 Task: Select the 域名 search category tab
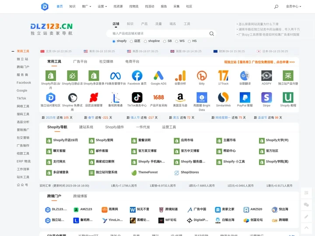172,24
